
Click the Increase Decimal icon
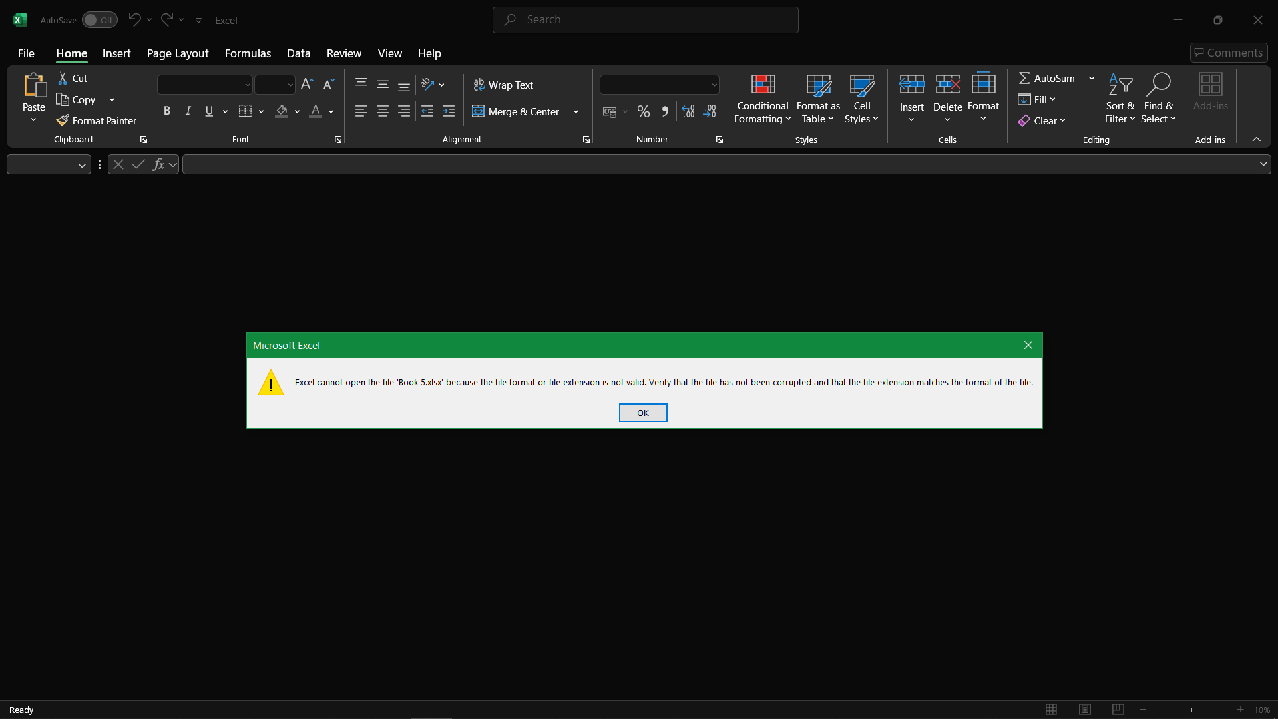(688, 111)
